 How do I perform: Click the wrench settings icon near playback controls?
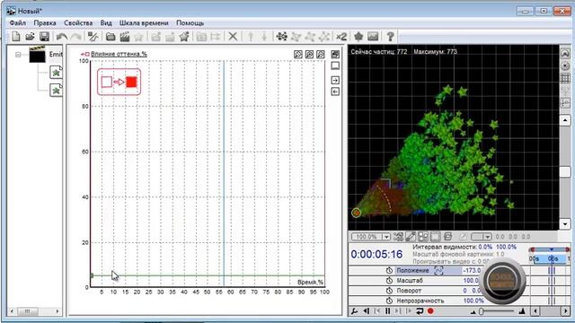(x=354, y=311)
